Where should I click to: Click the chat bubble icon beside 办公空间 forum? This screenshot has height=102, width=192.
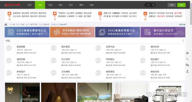tap(54, 60)
